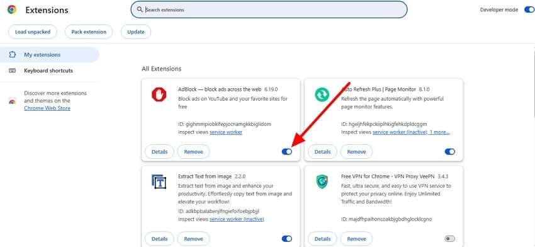Click the Keyboard shortcuts keyboard icon
This screenshot has width=535, height=247.
tap(13, 71)
